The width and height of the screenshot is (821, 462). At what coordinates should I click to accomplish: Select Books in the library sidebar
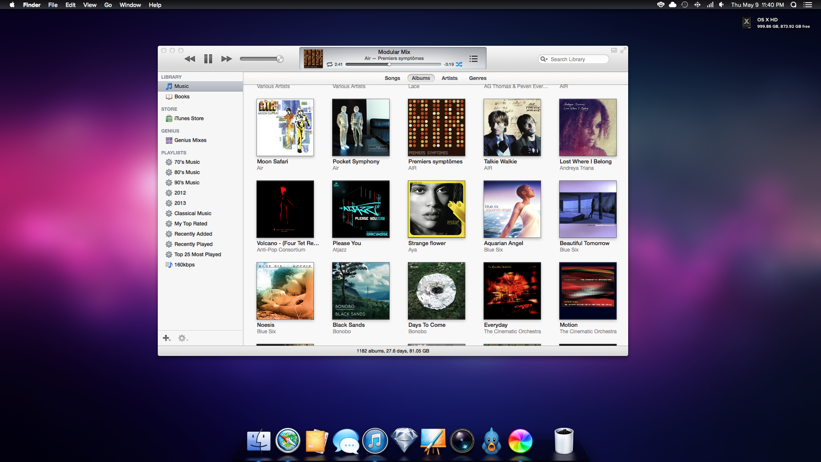click(201, 97)
